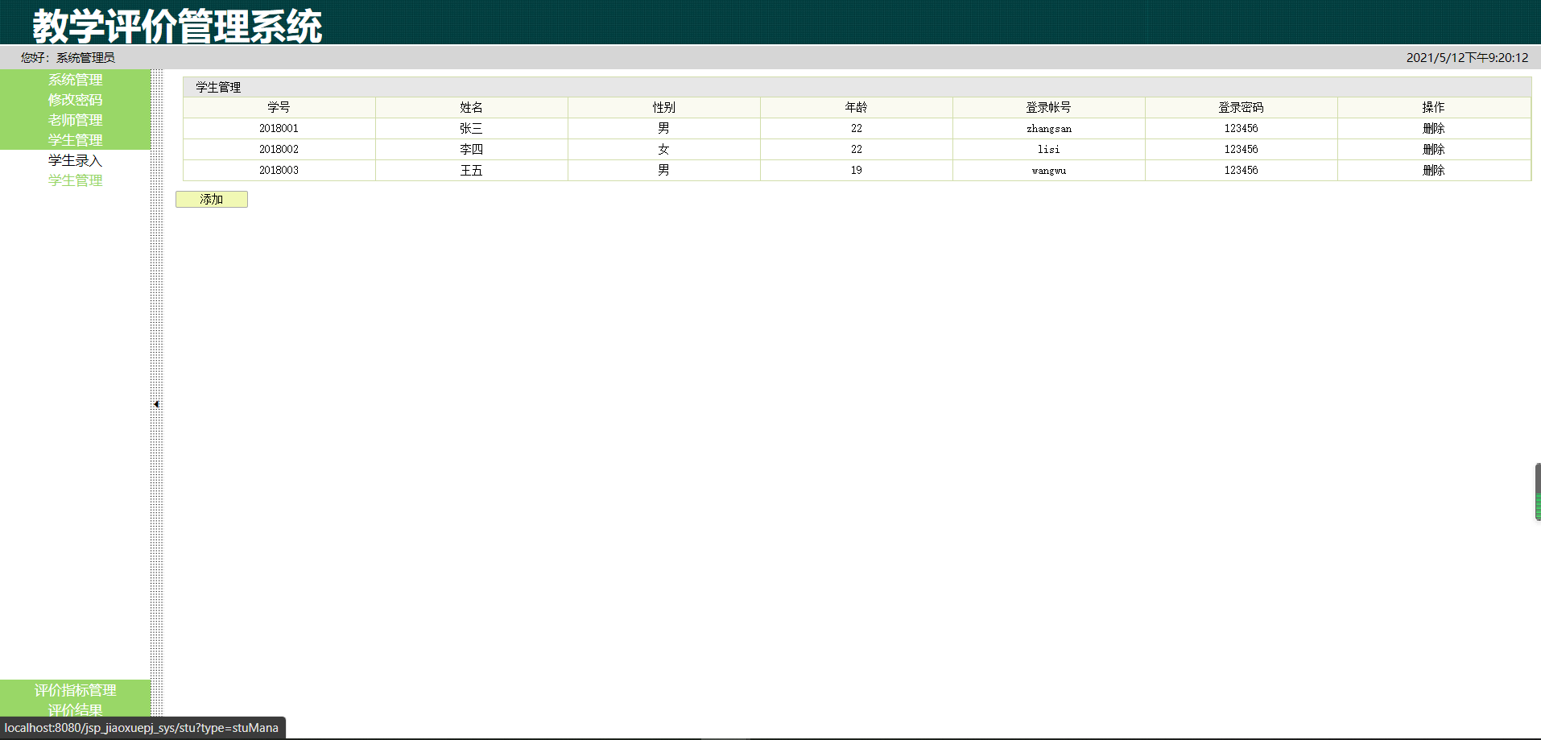Click the 教学评价管理系统 header title
The image size is (1541, 740).
177,26
